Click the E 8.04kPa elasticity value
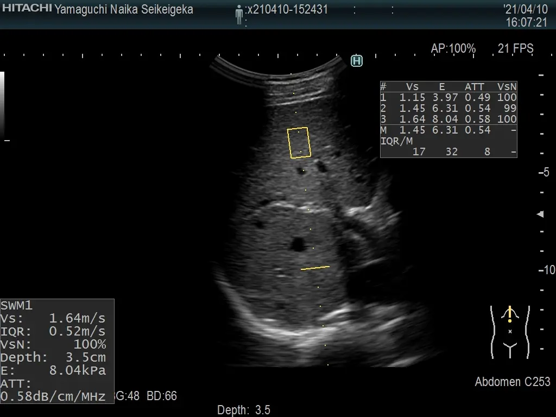This screenshot has width=556, height=417. 53,371
